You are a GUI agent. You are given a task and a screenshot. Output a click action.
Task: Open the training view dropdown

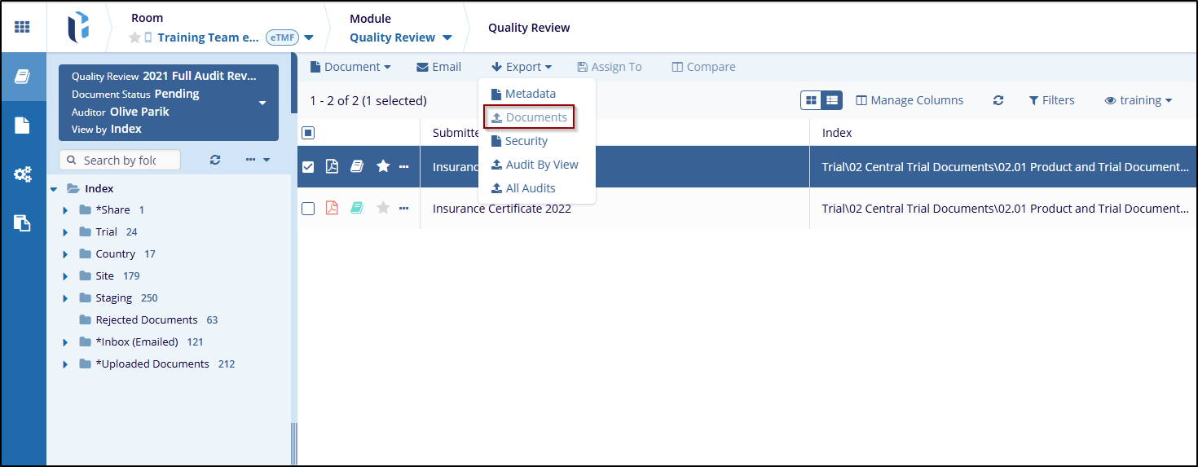tap(1139, 100)
